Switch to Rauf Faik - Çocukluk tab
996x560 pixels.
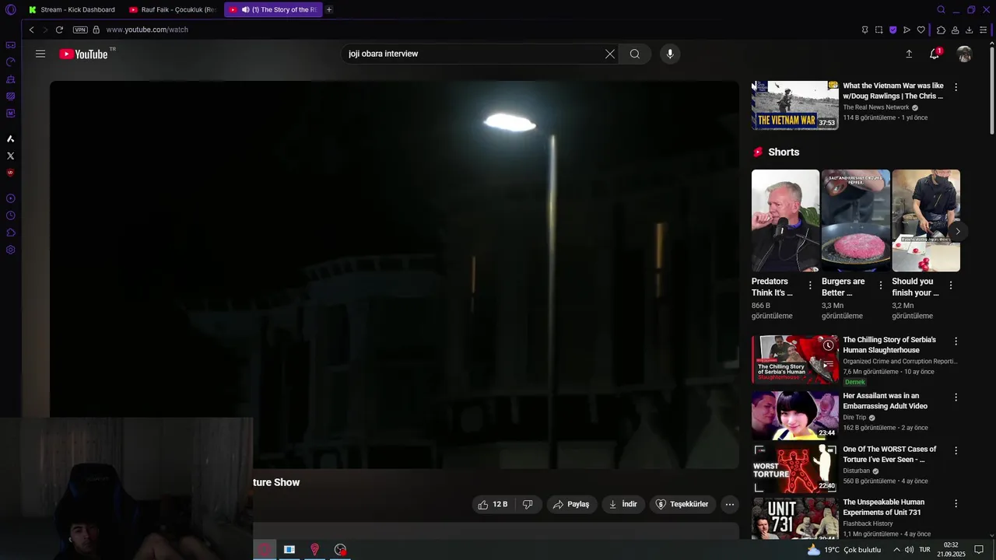coord(173,10)
